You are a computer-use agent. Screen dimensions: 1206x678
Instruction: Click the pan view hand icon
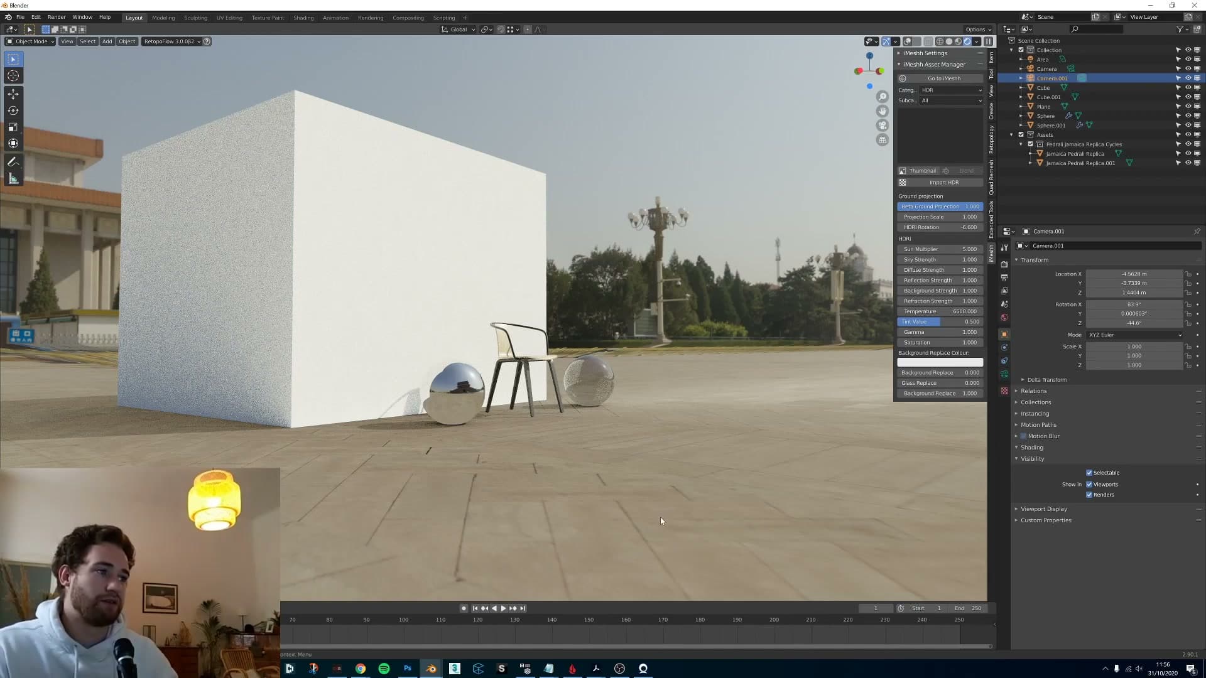pyautogui.click(x=883, y=111)
